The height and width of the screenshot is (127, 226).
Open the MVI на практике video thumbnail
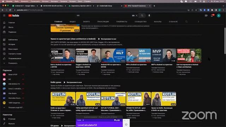coord(138,55)
